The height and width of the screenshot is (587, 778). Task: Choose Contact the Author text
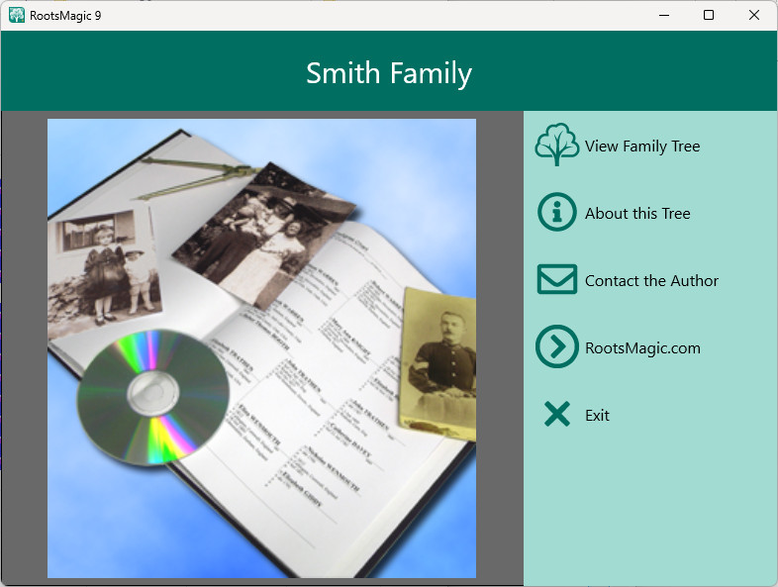tap(651, 281)
